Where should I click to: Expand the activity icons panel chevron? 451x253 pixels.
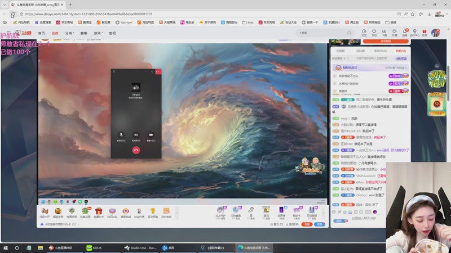point(177,213)
